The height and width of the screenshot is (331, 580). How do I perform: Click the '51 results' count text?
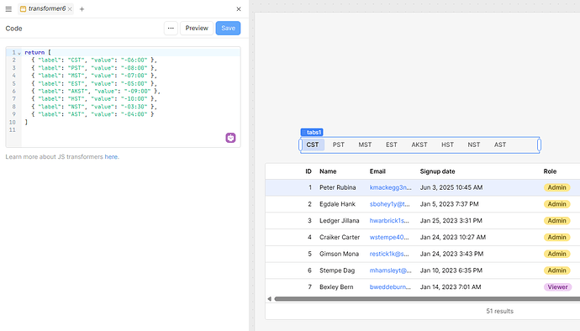tap(500, 311)
